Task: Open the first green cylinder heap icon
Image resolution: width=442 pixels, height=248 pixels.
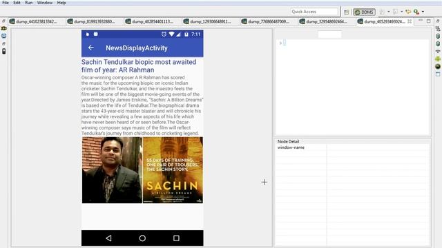Action: tap(438, 37)
